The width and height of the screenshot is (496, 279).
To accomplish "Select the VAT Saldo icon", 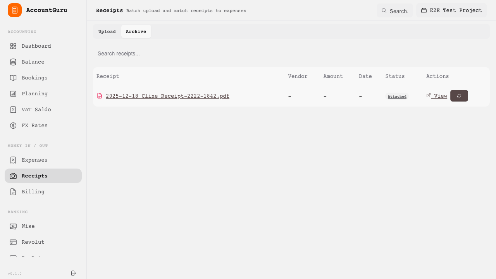I will click(13, 109).
